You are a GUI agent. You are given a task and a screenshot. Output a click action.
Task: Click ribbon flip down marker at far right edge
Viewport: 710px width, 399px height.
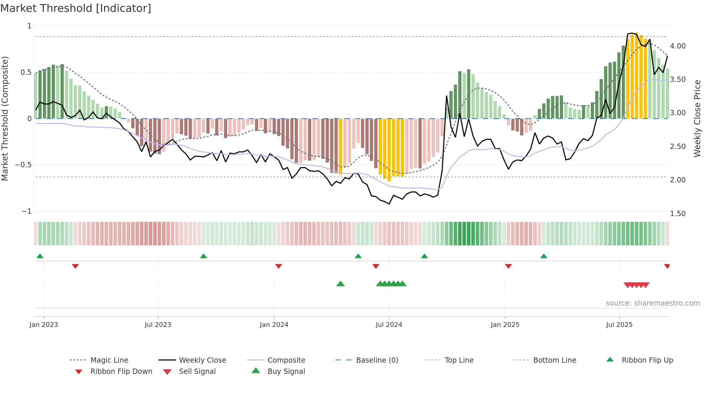click(667, 266)
